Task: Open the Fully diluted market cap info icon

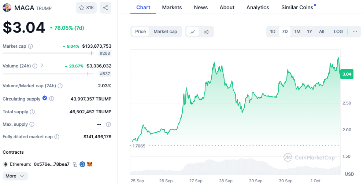Action: 57,137
